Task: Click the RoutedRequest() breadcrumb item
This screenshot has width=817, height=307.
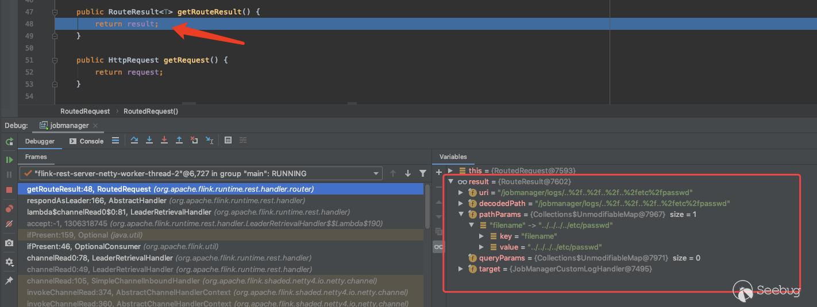Action: point(151,111)
